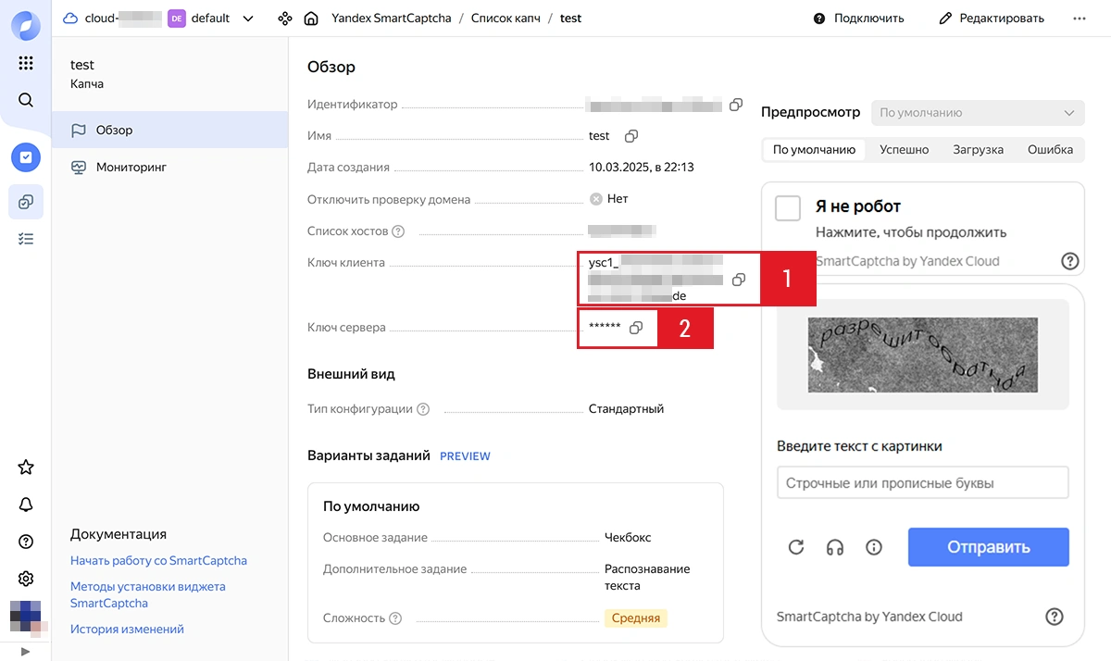Open Начать работу со SmartCaptcha link

pos(158,561)
